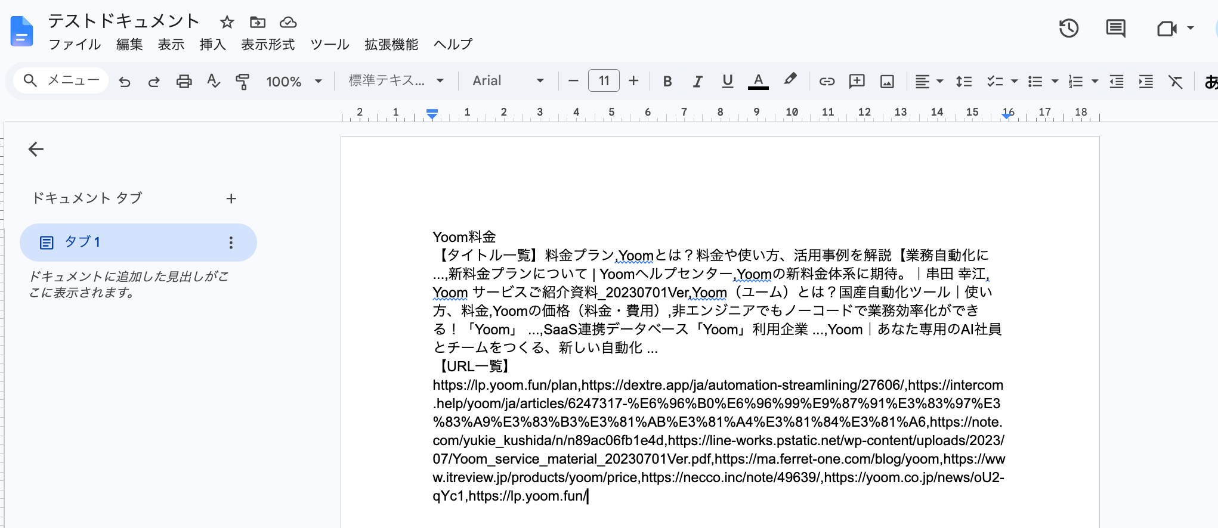
Task: Expand the bulleted list options arrow
Action: point(1055,81)
